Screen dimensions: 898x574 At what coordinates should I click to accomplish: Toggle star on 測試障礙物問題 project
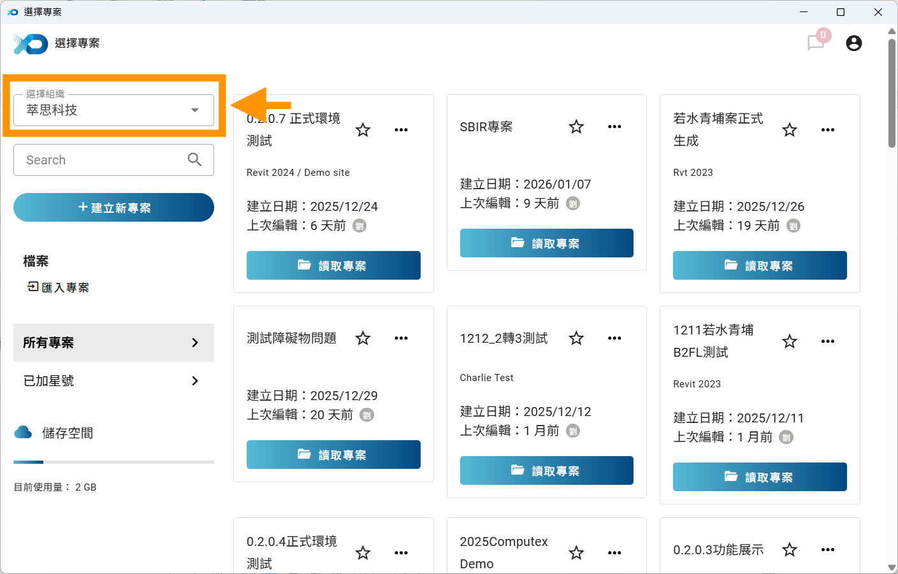[x=363, y=338]
